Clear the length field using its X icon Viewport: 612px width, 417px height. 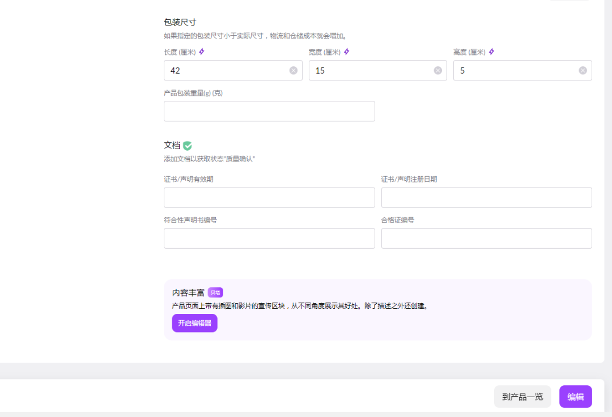click(x=294, y=70)
